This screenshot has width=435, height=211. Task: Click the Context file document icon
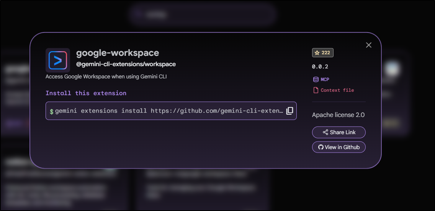316,90
